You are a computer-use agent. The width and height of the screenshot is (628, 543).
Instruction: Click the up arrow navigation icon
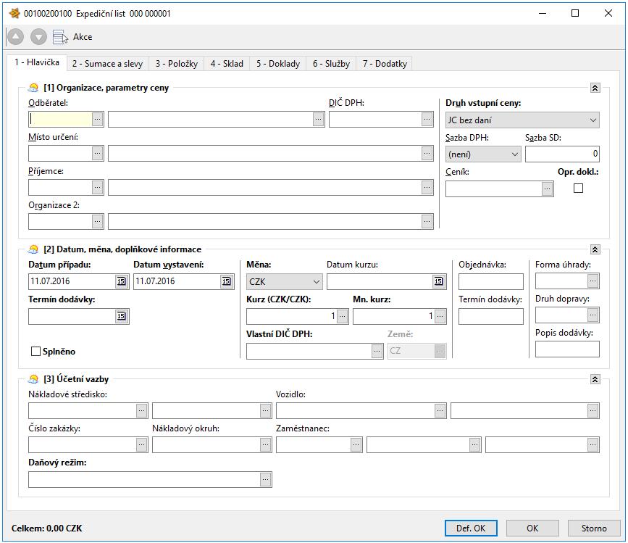click(x=16, y=37)
